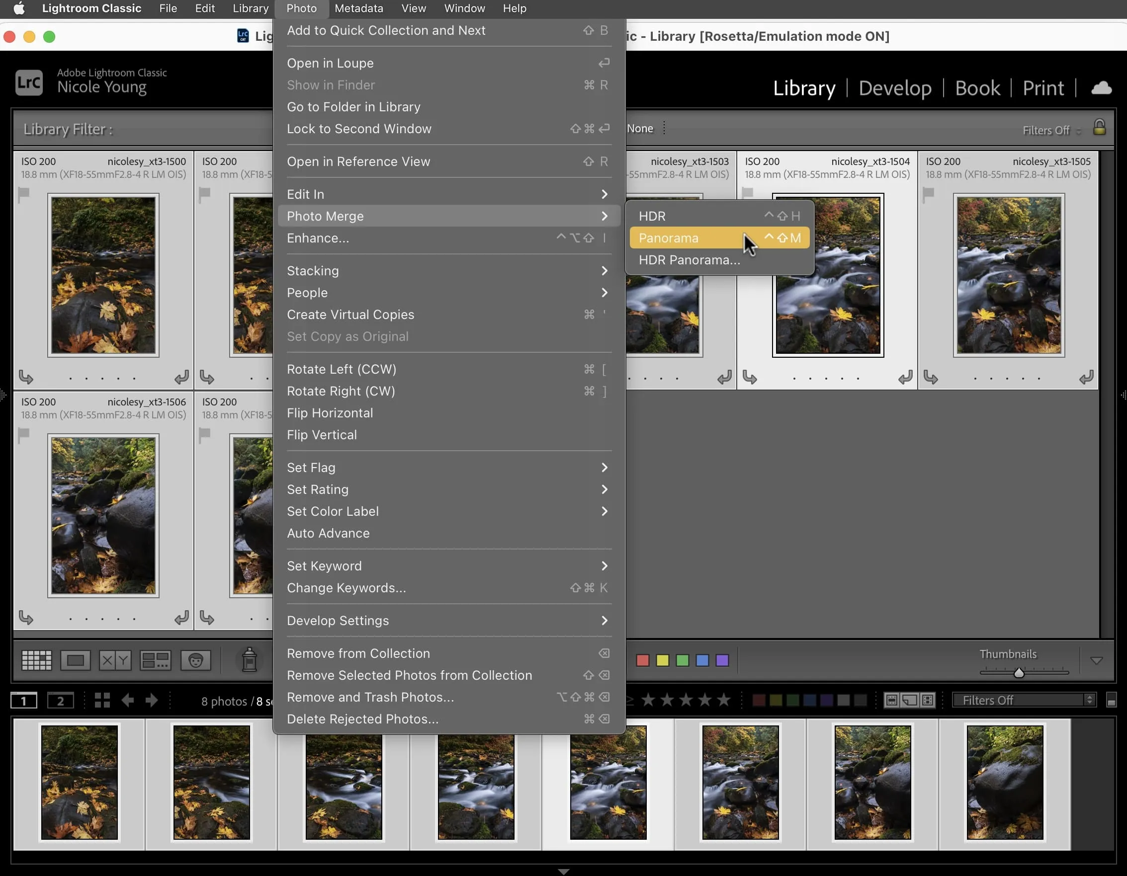Expand Set Color Label submenu
Viewport: 1127px width, 876px height.
[x=449, y=511]
